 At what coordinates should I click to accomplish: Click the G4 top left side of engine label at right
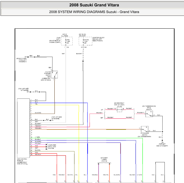pos(162,144)
